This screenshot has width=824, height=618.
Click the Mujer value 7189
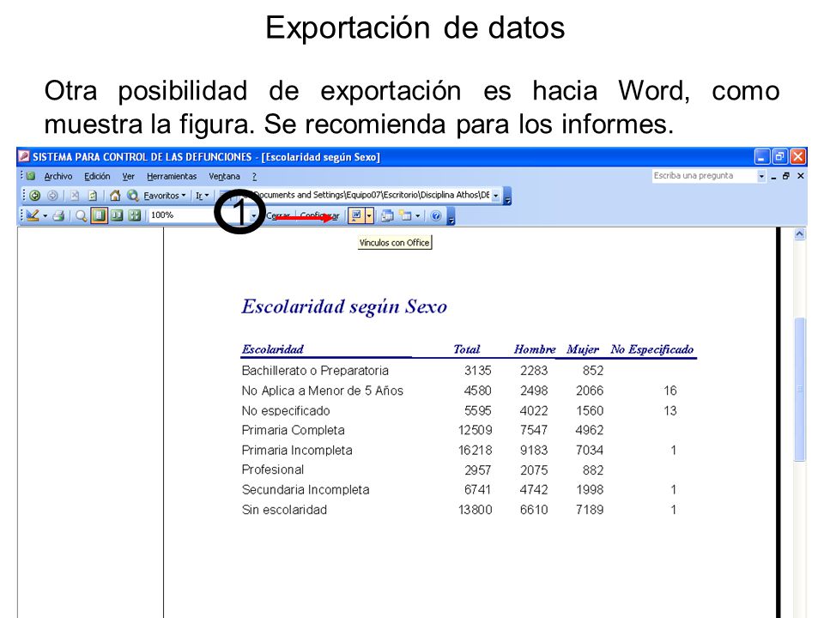click(590, 510)
